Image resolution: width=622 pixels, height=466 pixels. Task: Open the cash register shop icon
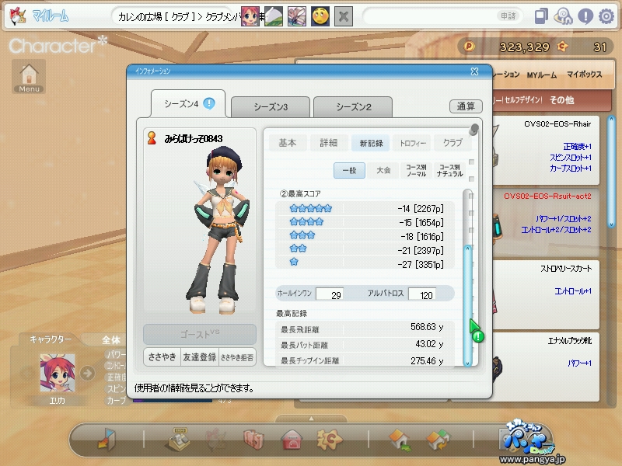pos(177,440)
